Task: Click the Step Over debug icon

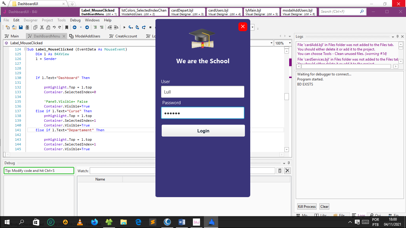Action: coord(137,27)
